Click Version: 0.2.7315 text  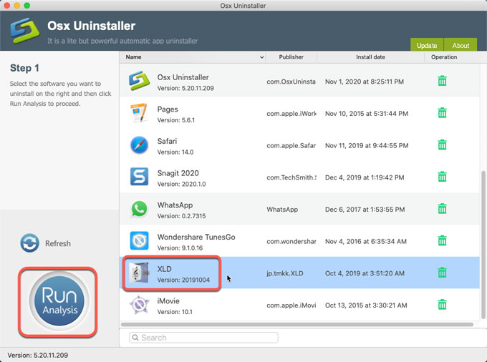point(181,216)
